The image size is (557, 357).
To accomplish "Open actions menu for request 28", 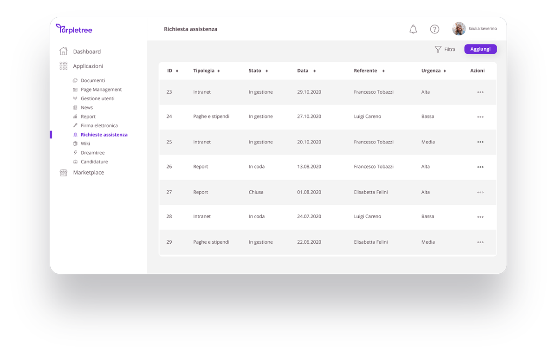I will coord(480,217).
